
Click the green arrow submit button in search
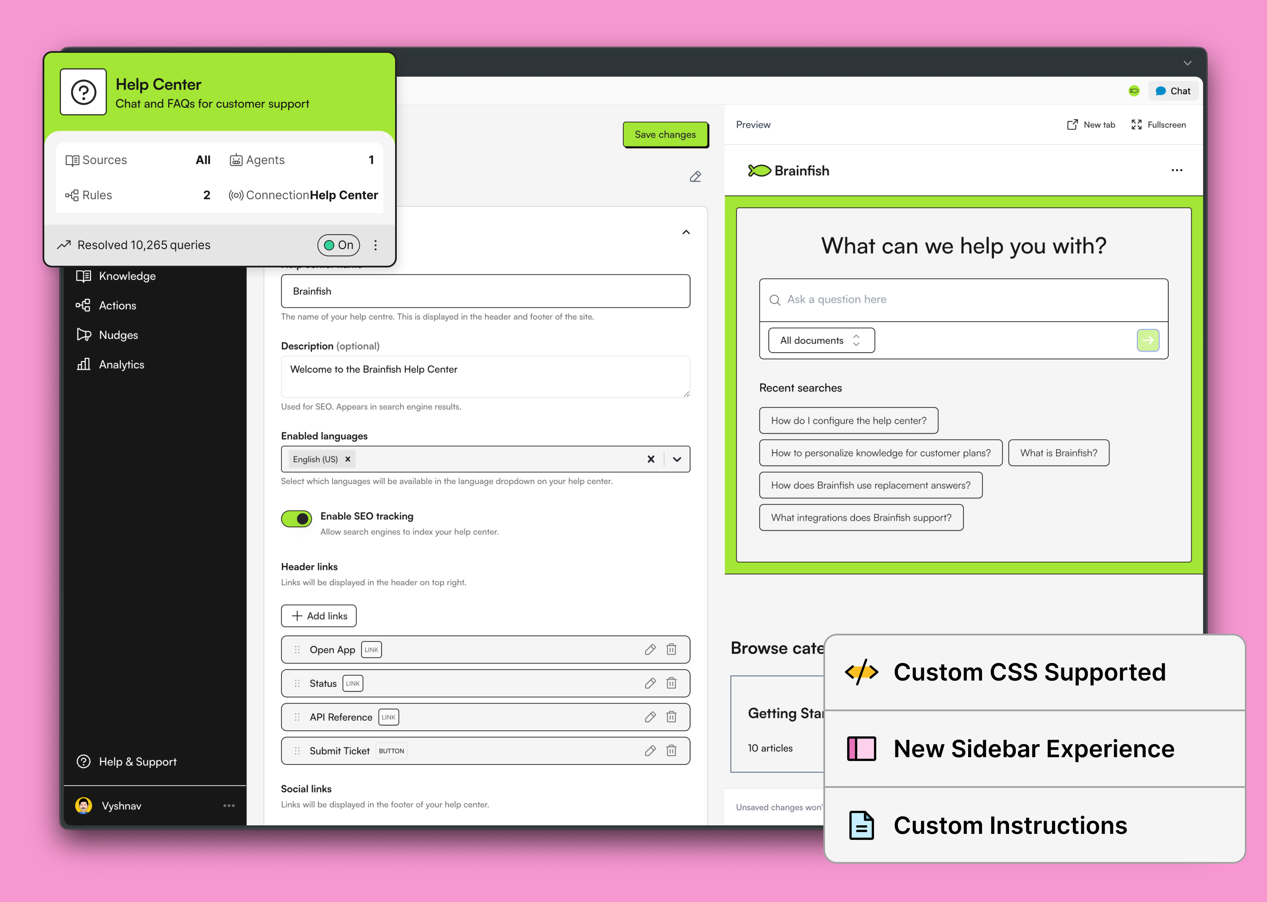(1148, 340)
